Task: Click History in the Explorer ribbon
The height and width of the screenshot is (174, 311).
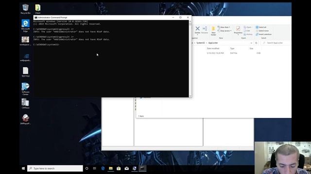Action: click(x=248, y=34)
